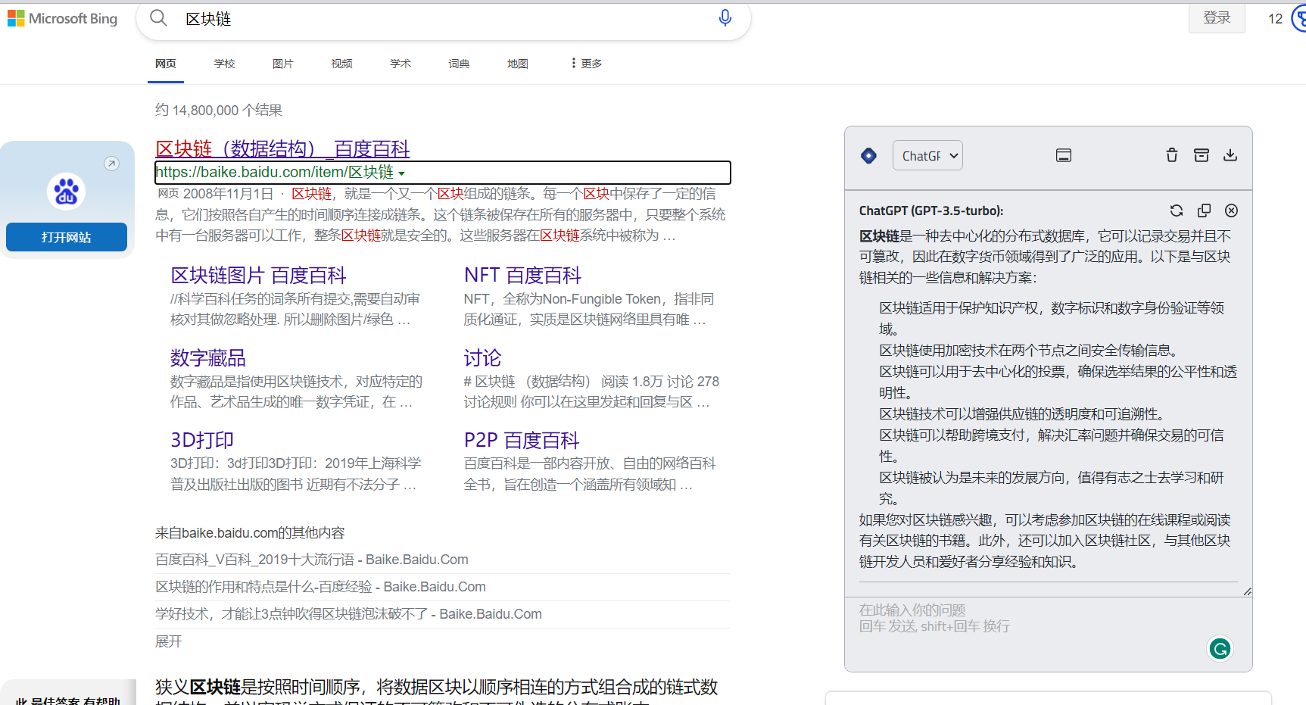Open the arrow icon on Baidu card

click(111, 164)
